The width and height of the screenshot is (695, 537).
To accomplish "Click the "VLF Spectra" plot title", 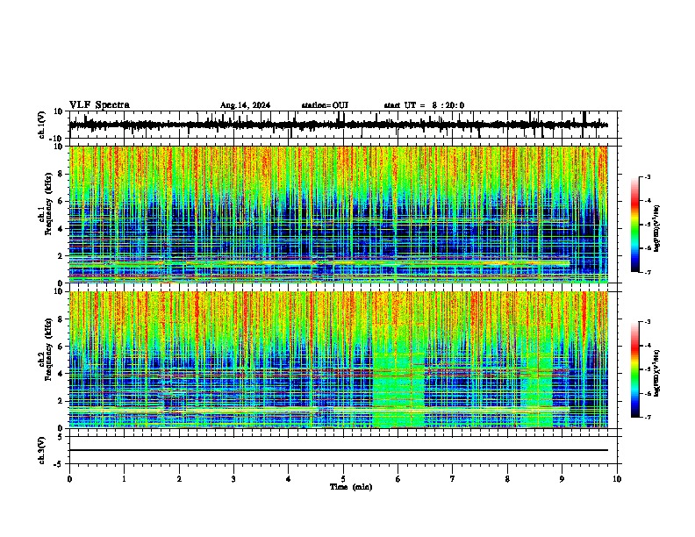I will pyautogui.click(x=99, y=105).
